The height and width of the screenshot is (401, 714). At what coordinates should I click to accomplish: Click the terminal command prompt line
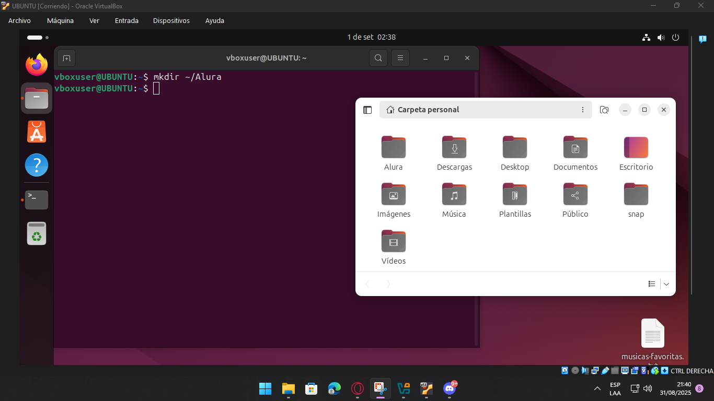coord(107,88)
